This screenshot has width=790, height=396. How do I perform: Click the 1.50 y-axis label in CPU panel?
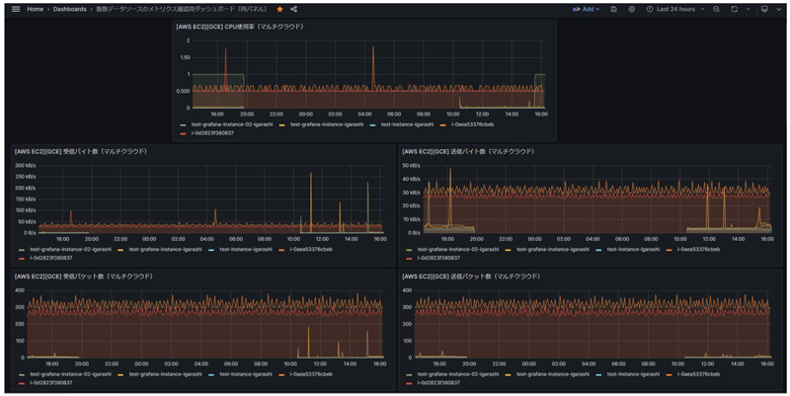(185, 57)
